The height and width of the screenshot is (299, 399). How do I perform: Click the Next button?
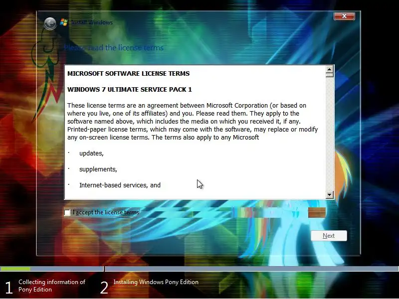pos(329,236)
